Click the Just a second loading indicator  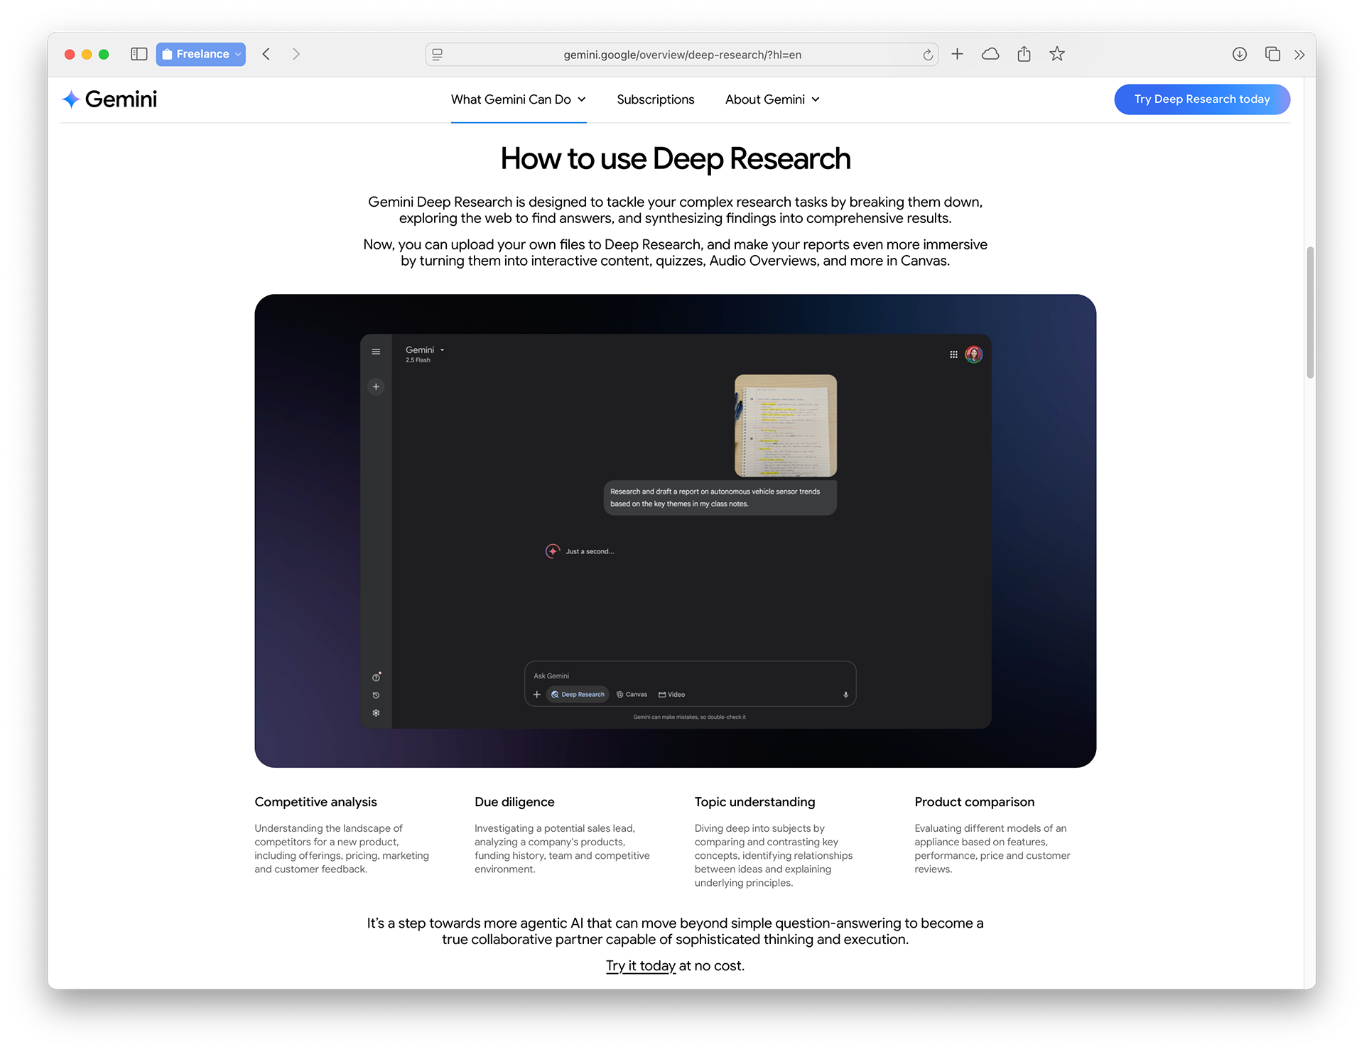[580, 551]
